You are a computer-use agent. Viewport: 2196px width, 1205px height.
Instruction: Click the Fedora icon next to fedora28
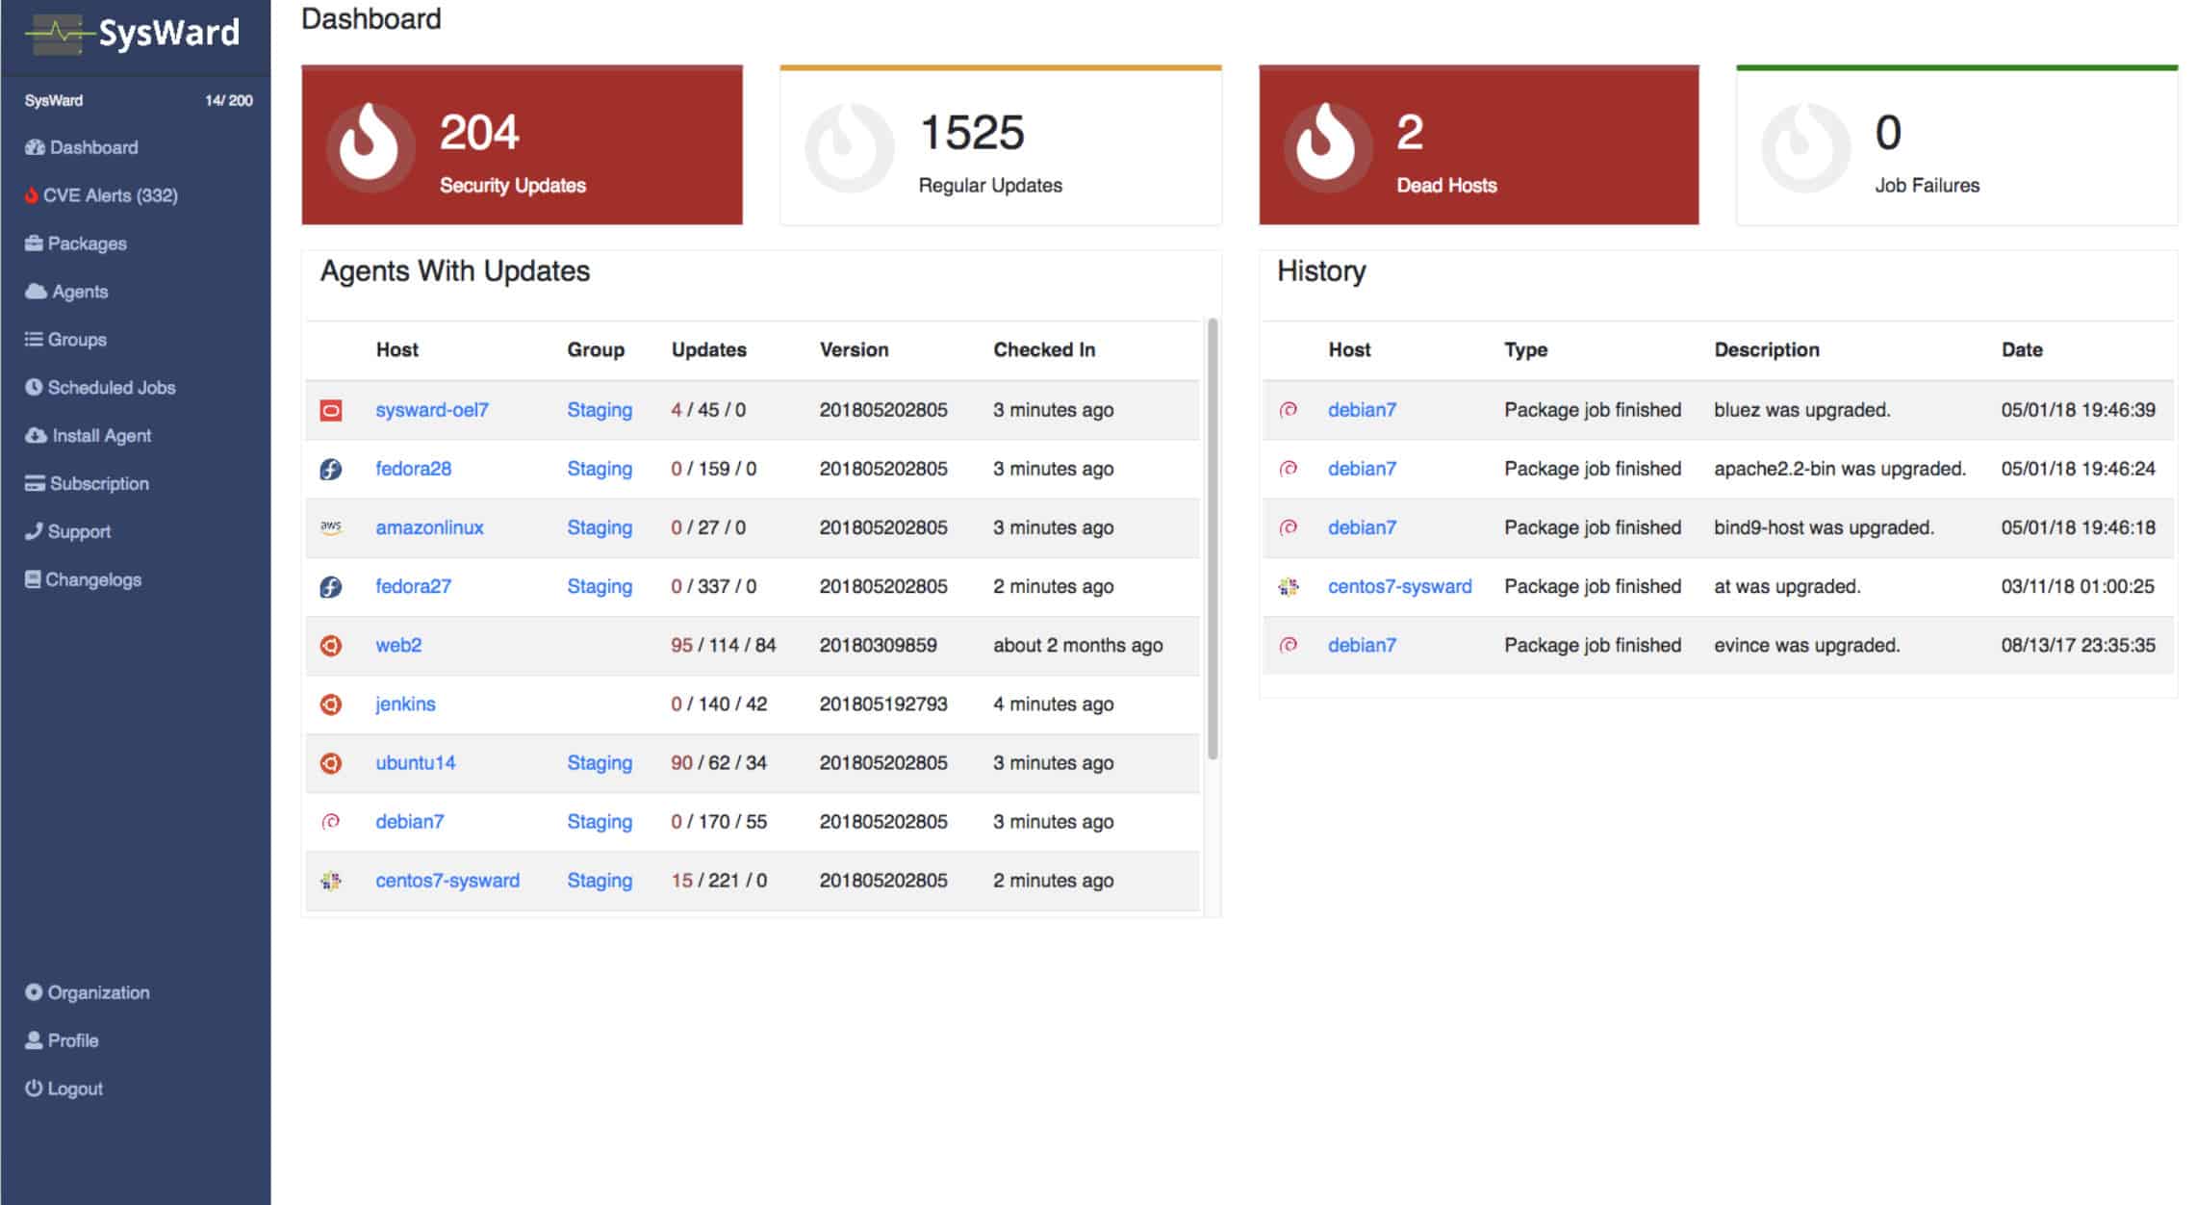tap(331, 470)
